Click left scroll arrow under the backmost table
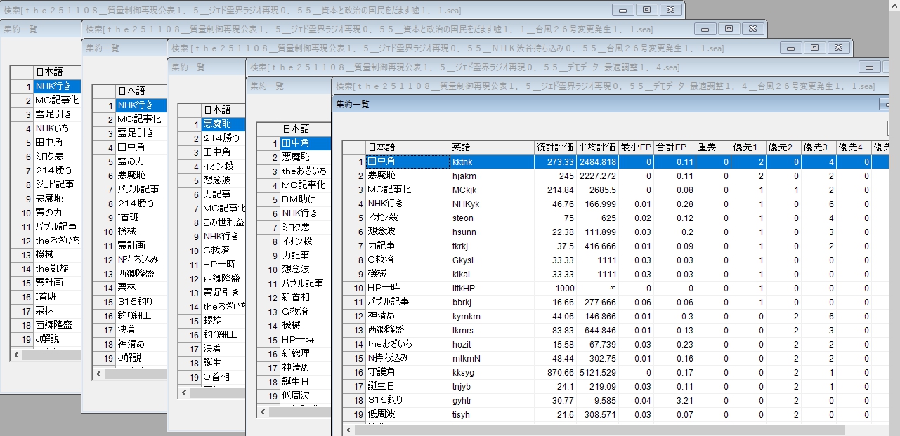 coord(15,355)
